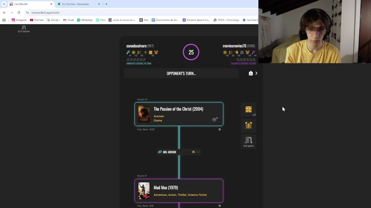Image resolution: width=371 pixels, height=208 pixels.
Task: Open The Passion of the Christ poster thumbnail
Action: tap(144, 114)
